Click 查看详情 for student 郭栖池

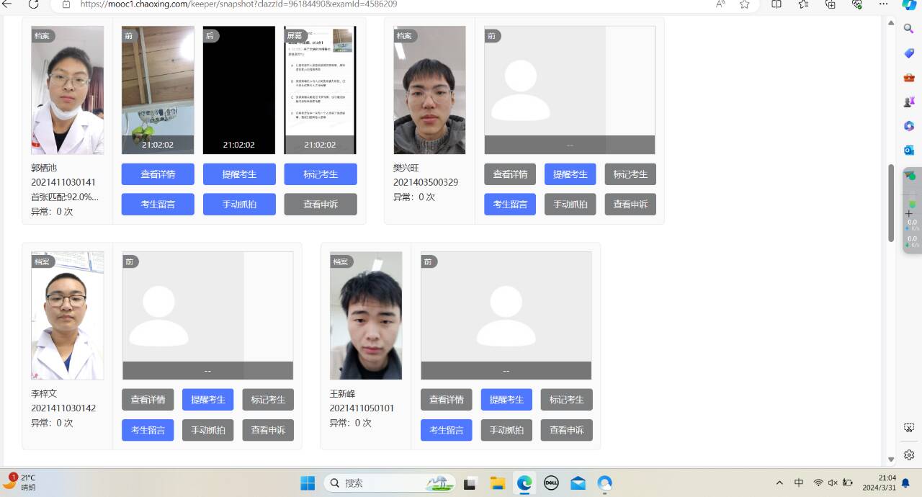pyautogui.click(x=157, y=174)
